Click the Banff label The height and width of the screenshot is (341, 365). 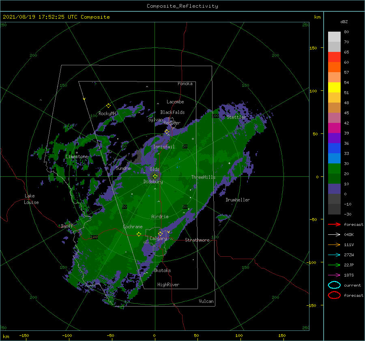67,226
